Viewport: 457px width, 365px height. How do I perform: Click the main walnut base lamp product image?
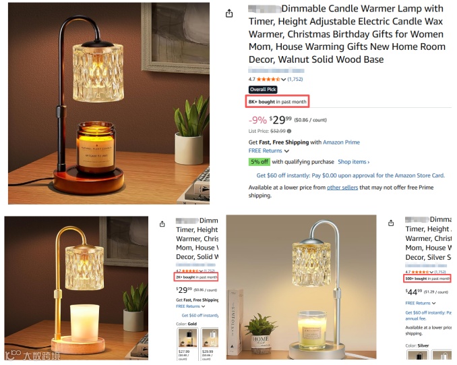(x=109, y=103)
